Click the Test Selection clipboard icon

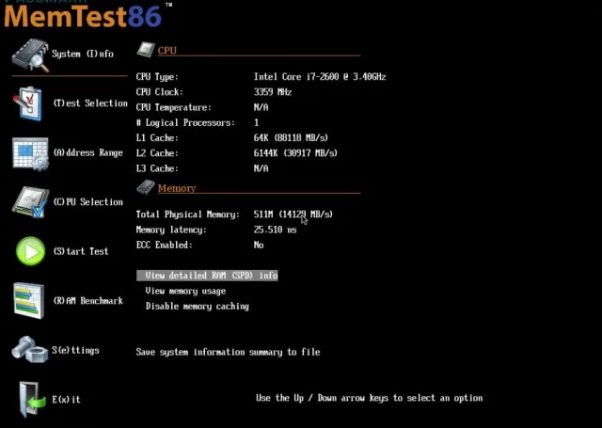point(27,103)
